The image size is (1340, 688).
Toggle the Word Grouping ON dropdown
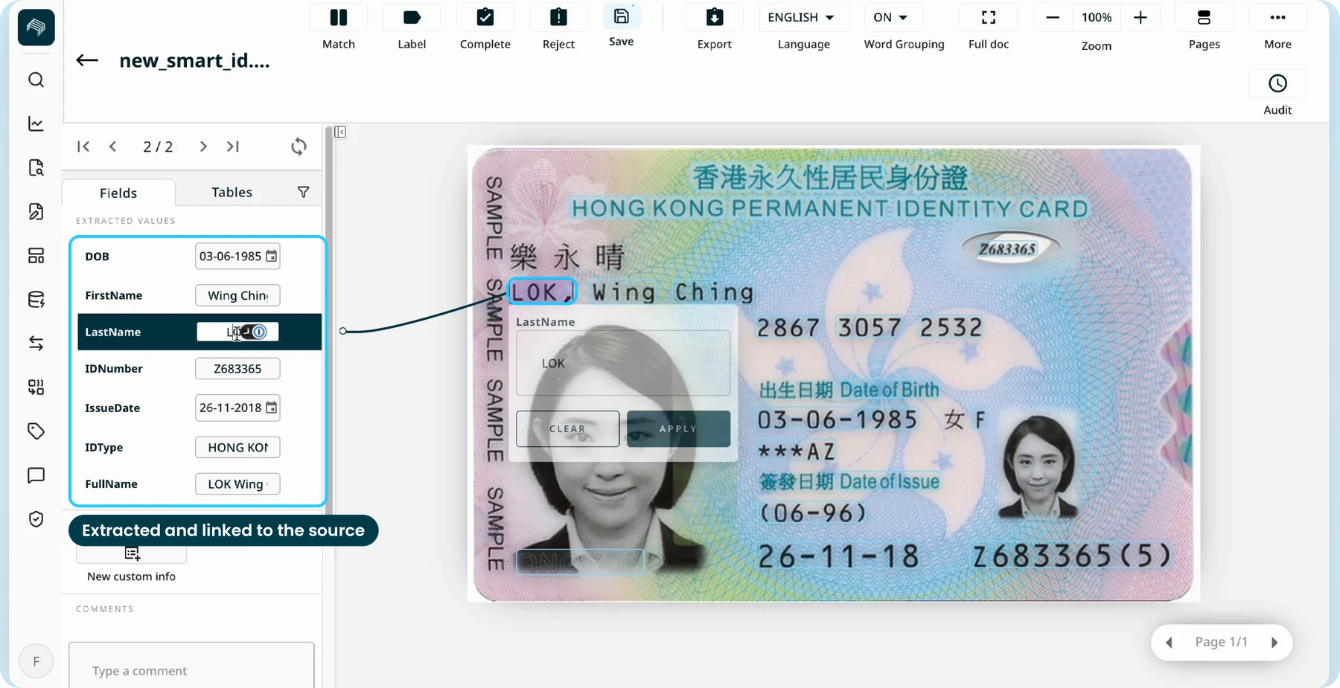pyautogui.click(x=893, y=17)
